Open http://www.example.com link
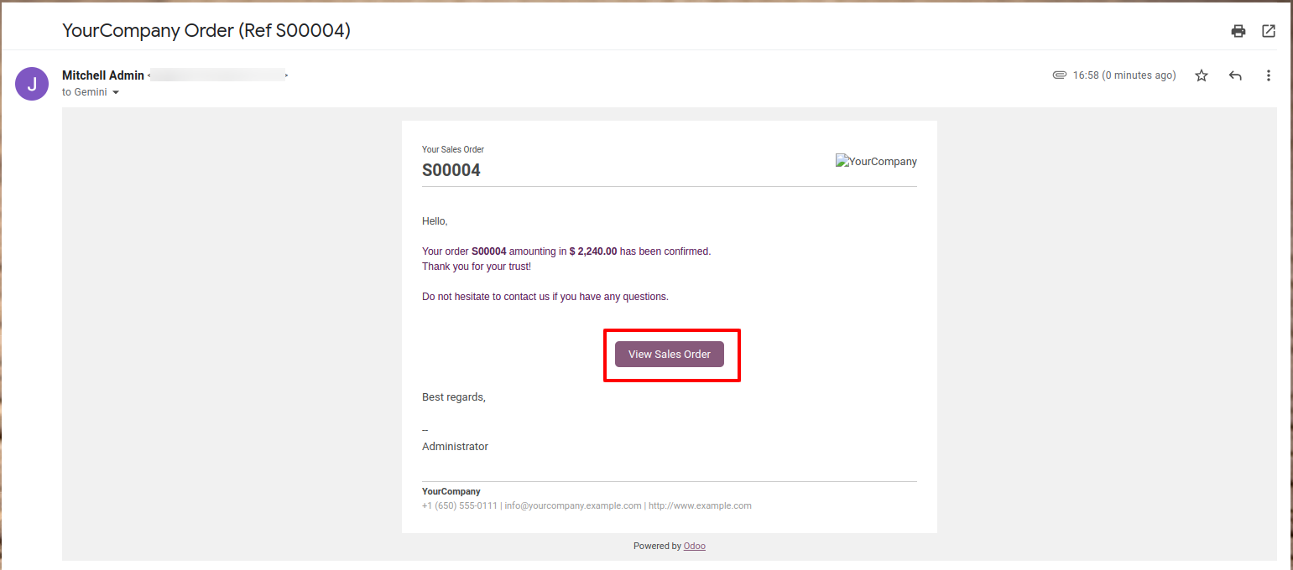The width and height of the screenshot is (1293, 570). (x=700, y=505)
